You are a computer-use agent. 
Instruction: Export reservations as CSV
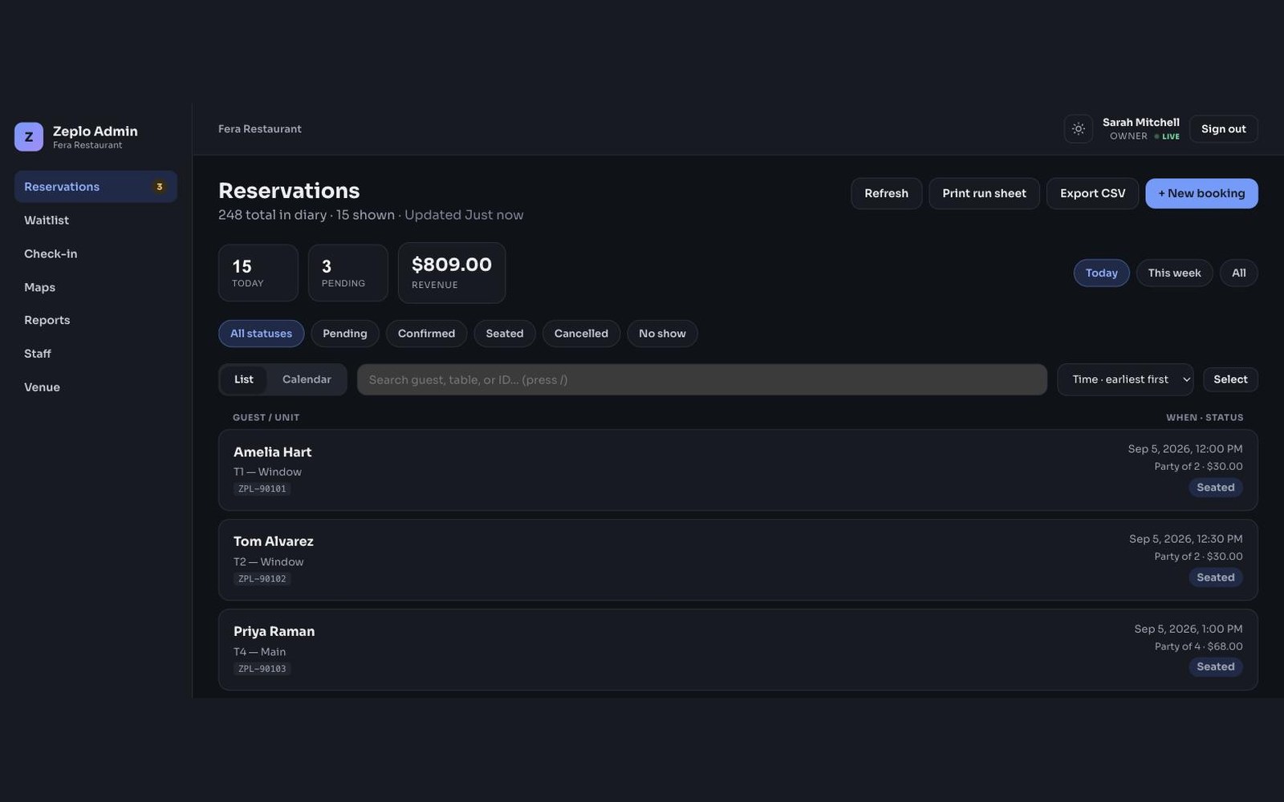pos(1092,193)
